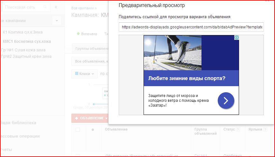Tick the select-all checkbox in table header

tap(78, 130)
